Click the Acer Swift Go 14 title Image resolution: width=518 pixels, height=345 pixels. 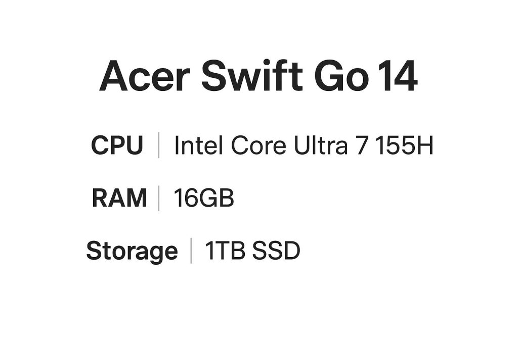(x=258, y=76)
